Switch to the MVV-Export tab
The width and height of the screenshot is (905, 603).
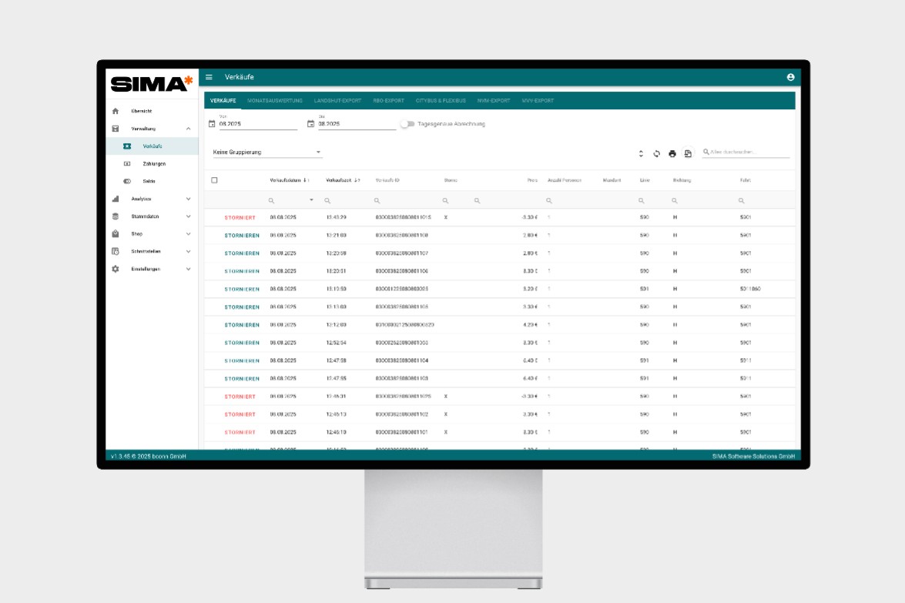coord(538,100)
